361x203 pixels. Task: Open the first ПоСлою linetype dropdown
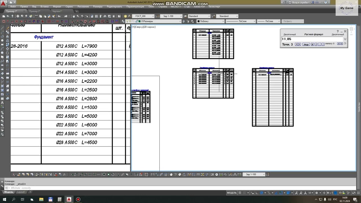click(241, 21)
